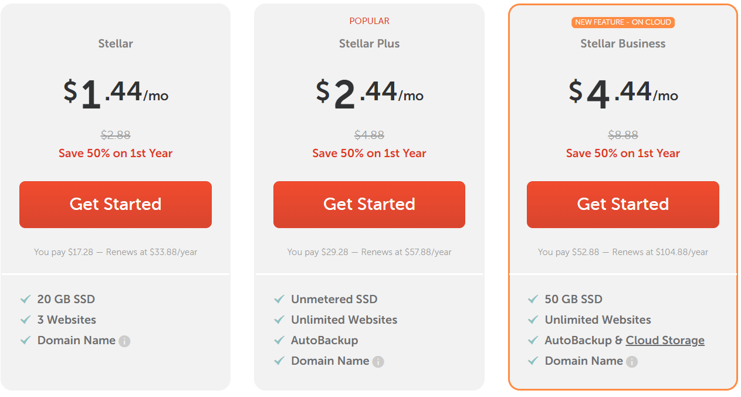
Task: Click the $4.44/mo Stellar Business price
Action: point(623,94)
